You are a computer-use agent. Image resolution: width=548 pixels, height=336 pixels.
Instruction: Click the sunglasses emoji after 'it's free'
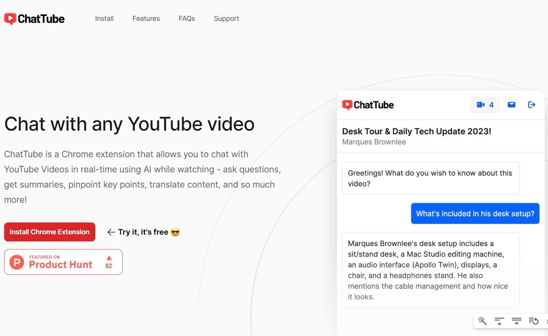coord(175,232)
